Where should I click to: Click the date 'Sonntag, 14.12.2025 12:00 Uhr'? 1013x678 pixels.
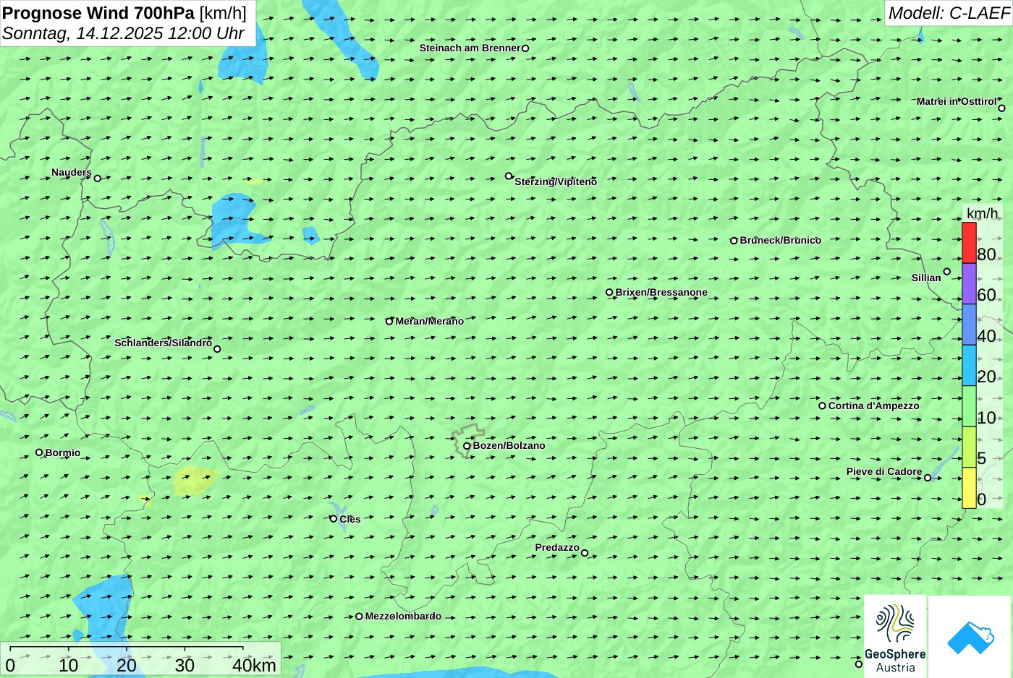tap(123, 33)
